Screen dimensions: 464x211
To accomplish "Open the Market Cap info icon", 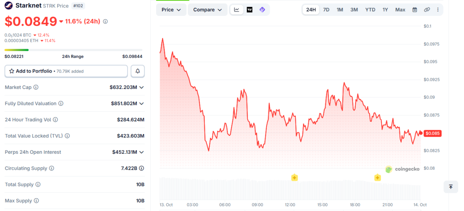I will coord(36,87).
